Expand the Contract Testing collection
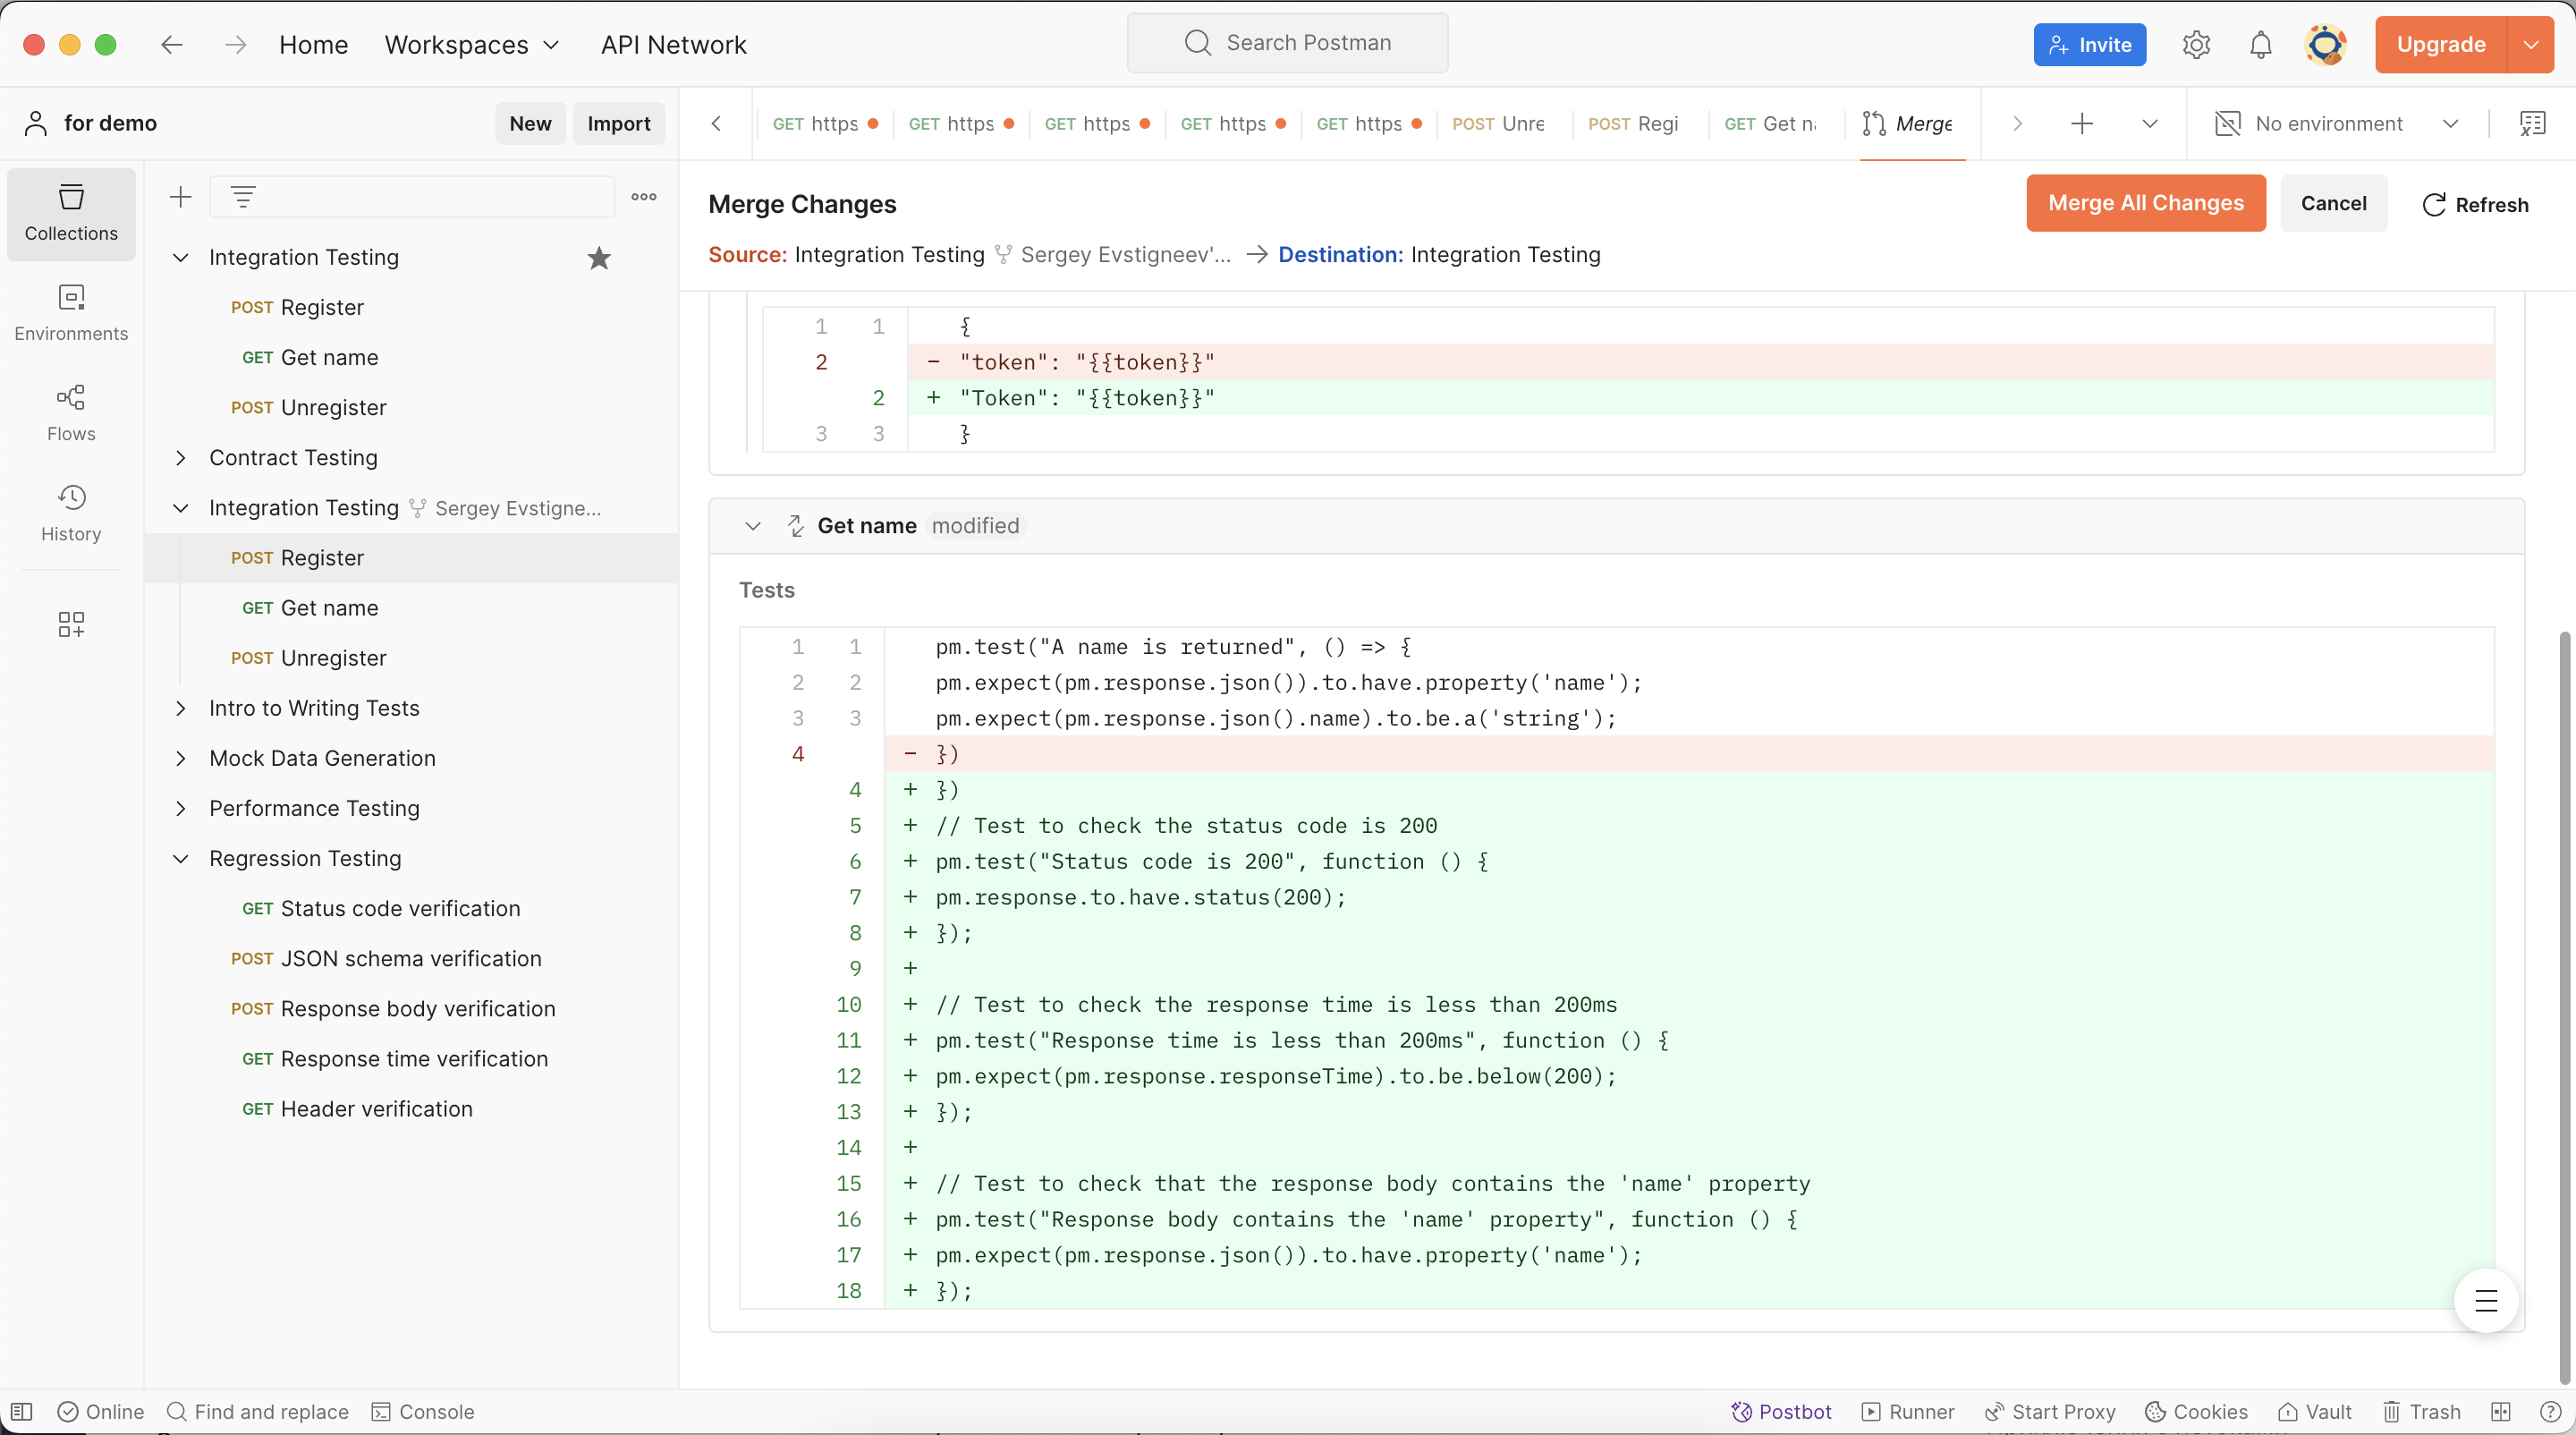The height and width of the screenshot is (1435, 2576). (x=180, y=458)
